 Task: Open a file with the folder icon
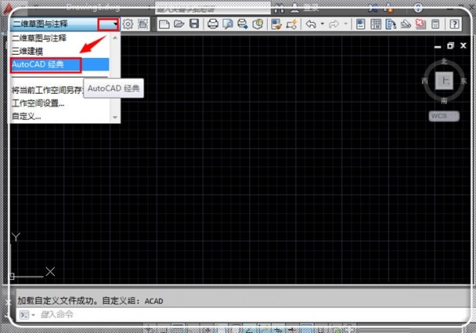pyautogui.click(x=179, y=24)
